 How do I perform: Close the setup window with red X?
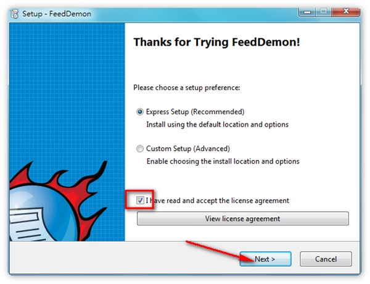(346, 11)
